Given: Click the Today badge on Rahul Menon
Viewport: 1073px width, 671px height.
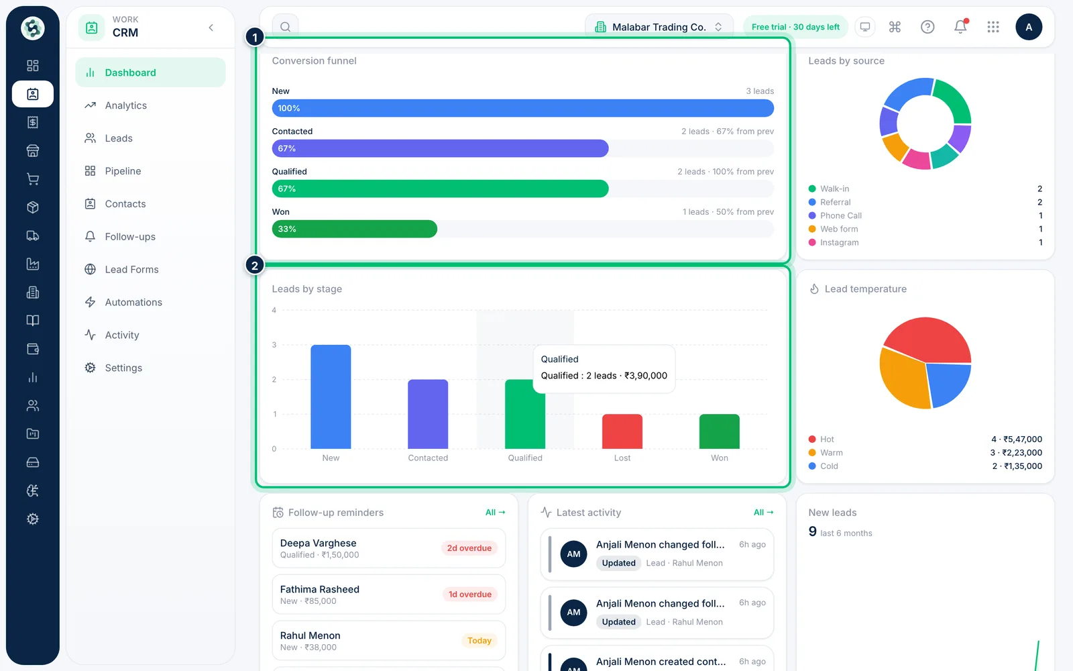Looking at the screenshot, I should click(x=479, y=641).
